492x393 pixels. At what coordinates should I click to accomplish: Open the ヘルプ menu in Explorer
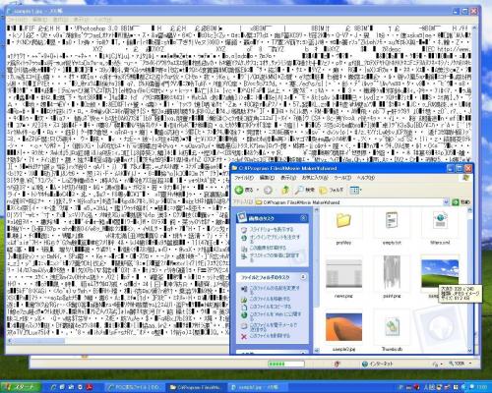pyautogui.click(x=366, y=178)
